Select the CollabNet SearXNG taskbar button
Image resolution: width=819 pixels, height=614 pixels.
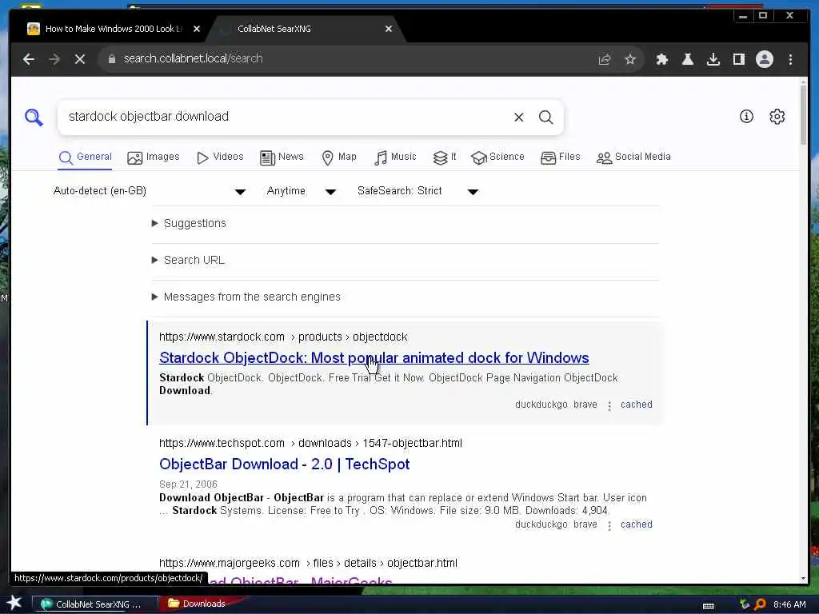[95, 604]
